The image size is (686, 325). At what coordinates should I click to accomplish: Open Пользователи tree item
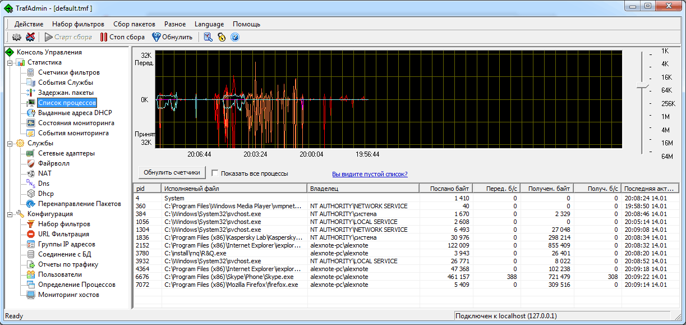click(x=60, y=274)
